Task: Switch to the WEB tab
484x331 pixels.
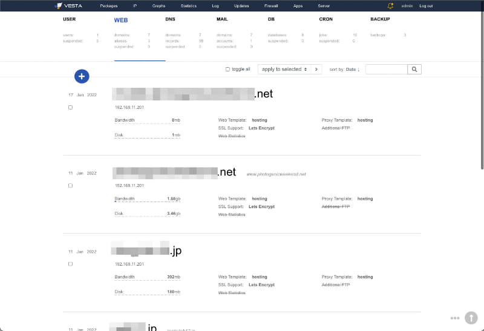Action: 120,20
